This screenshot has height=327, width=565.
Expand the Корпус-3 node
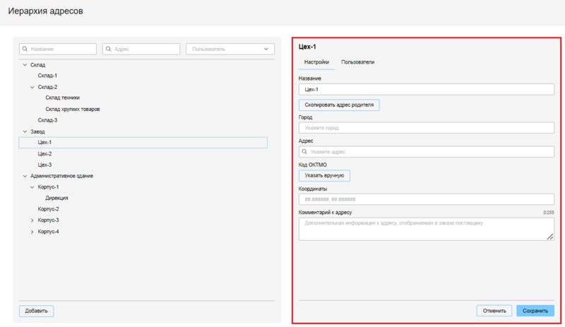pyautogui.click(x=32, y=220)
